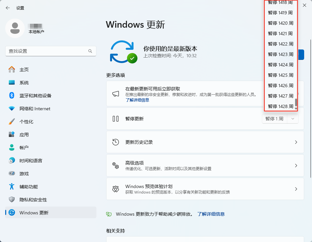Open 帐户 settings
Screen dimensions: 312x242
(51, 148)
